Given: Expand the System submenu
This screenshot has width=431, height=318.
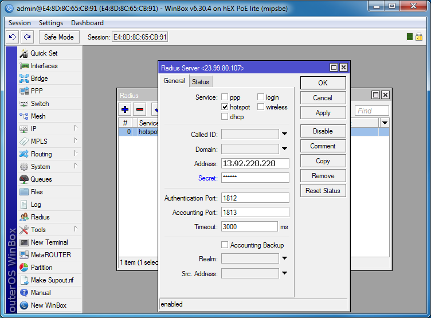Looking at the screenshot, I should point(76,166).
